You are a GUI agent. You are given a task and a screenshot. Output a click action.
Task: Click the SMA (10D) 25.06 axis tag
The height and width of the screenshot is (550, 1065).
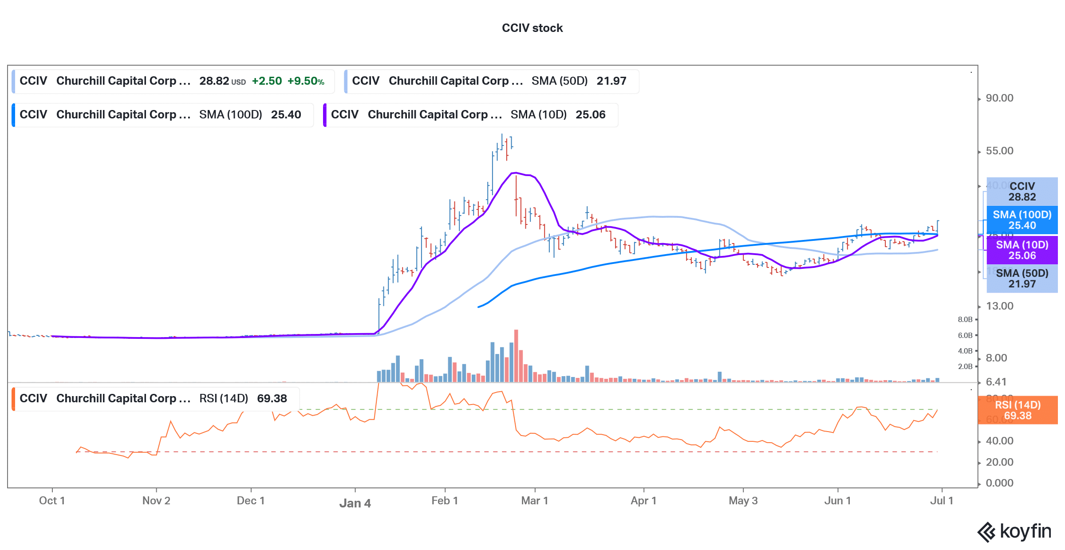[x=1022, y=250]
